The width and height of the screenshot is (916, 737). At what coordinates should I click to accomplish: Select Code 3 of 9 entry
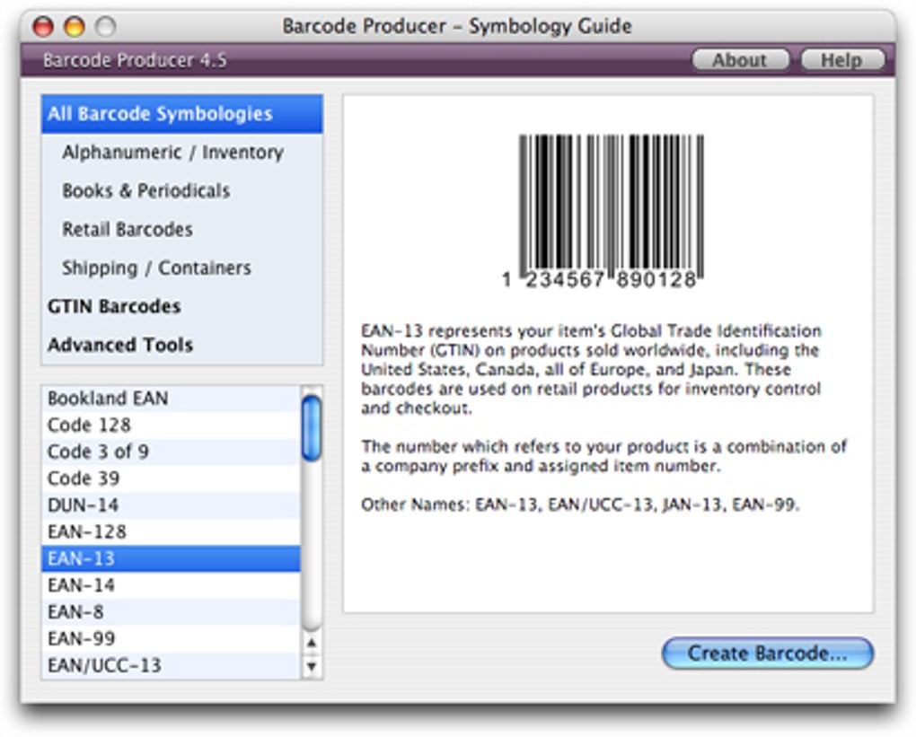(x=98, y=452)
